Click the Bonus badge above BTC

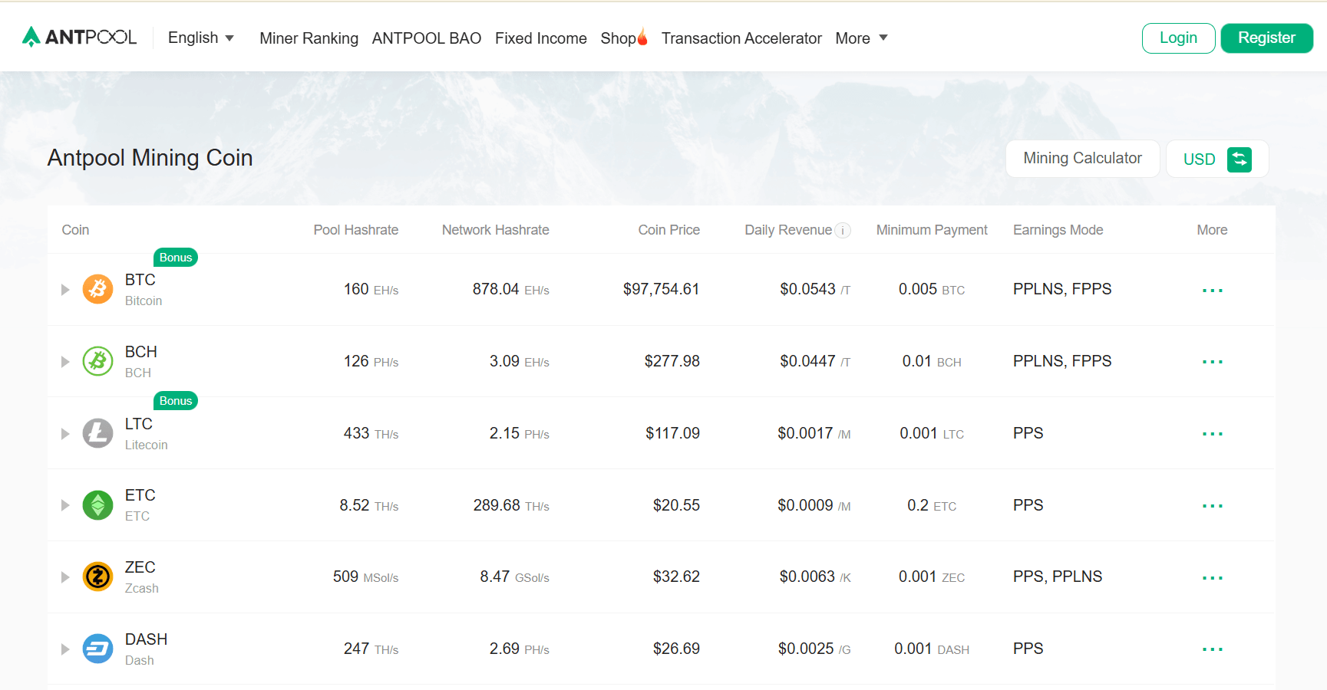click(176, 258)
